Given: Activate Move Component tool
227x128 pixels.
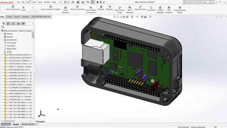Looking at the screenshot, I should 77,8.
